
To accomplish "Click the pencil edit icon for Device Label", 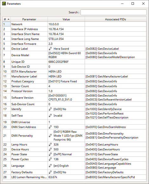I will pyautogui.click(x=50, y=49).
